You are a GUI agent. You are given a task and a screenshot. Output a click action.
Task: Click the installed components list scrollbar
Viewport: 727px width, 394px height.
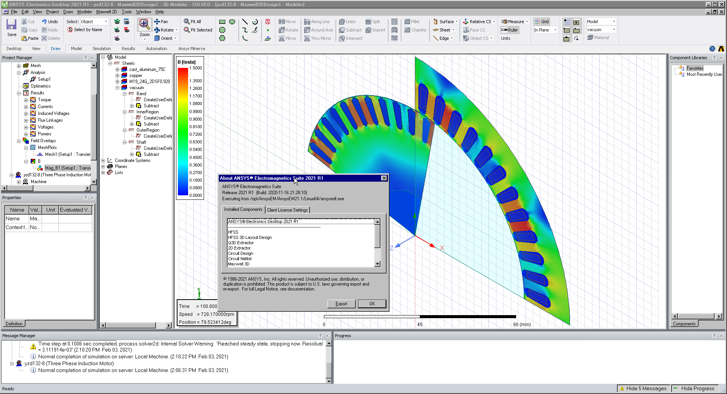(x=377, y=243)
